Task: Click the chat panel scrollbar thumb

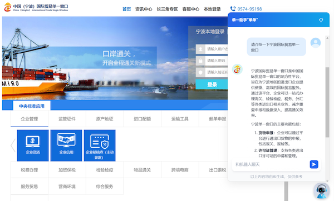Action: coord(327,102)
